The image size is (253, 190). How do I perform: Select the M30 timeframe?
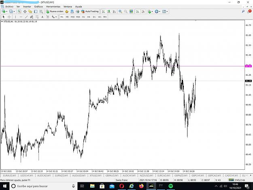[x=78, y=17]
